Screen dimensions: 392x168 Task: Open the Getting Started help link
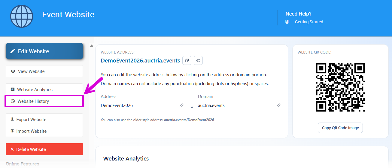pos(309,22)
